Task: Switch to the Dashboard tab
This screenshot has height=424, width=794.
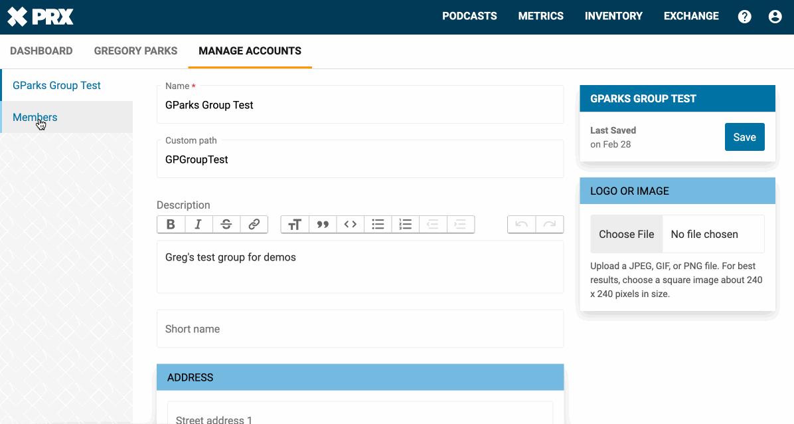Action: [x=41, y=51]
